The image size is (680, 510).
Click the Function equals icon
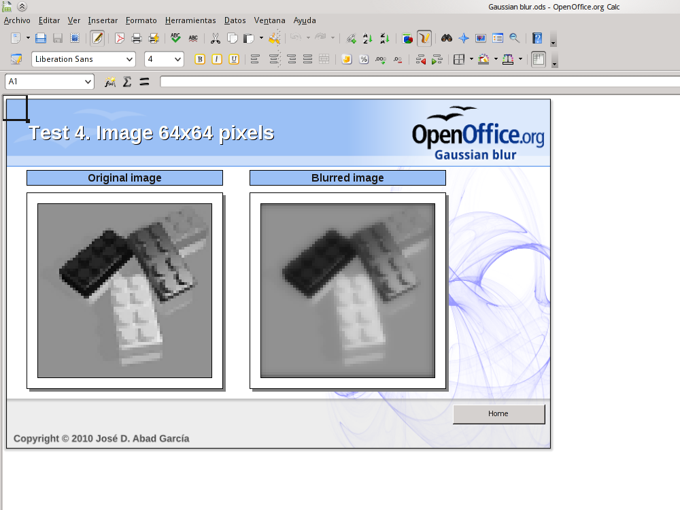coord(144,82)
